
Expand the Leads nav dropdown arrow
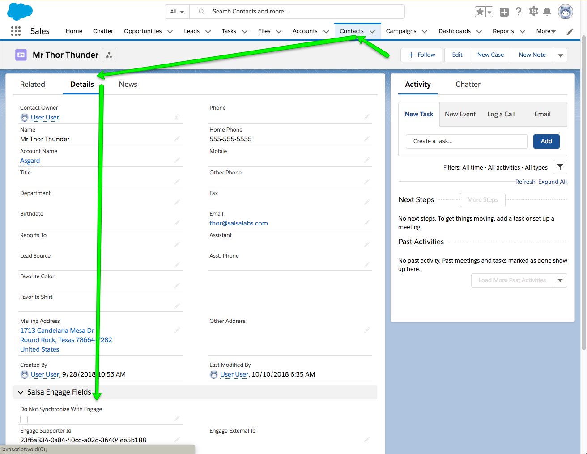tap(208, 31)
